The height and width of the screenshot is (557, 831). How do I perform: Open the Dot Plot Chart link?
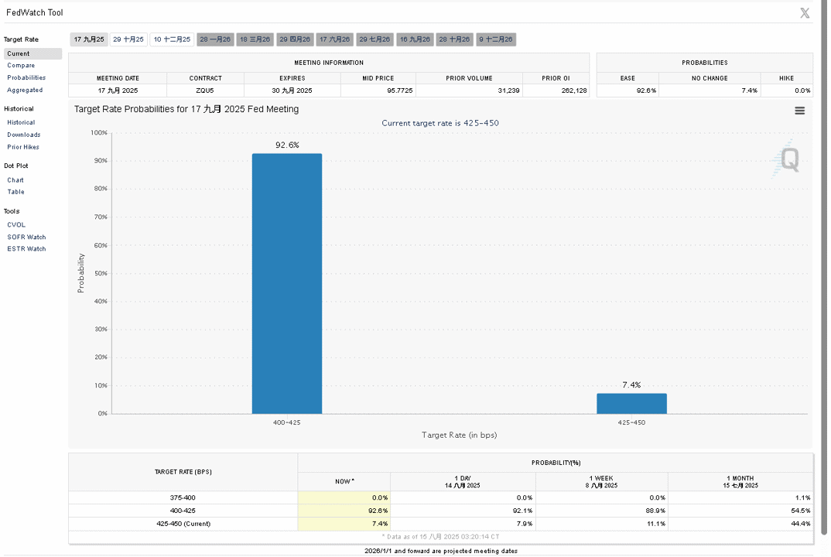click(15, 180)
